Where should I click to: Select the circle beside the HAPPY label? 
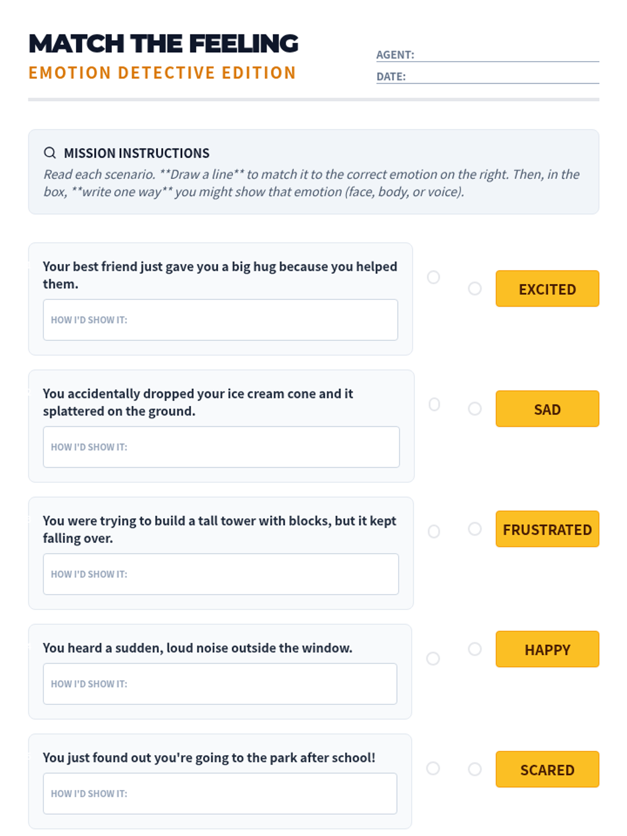pos(474,649)
